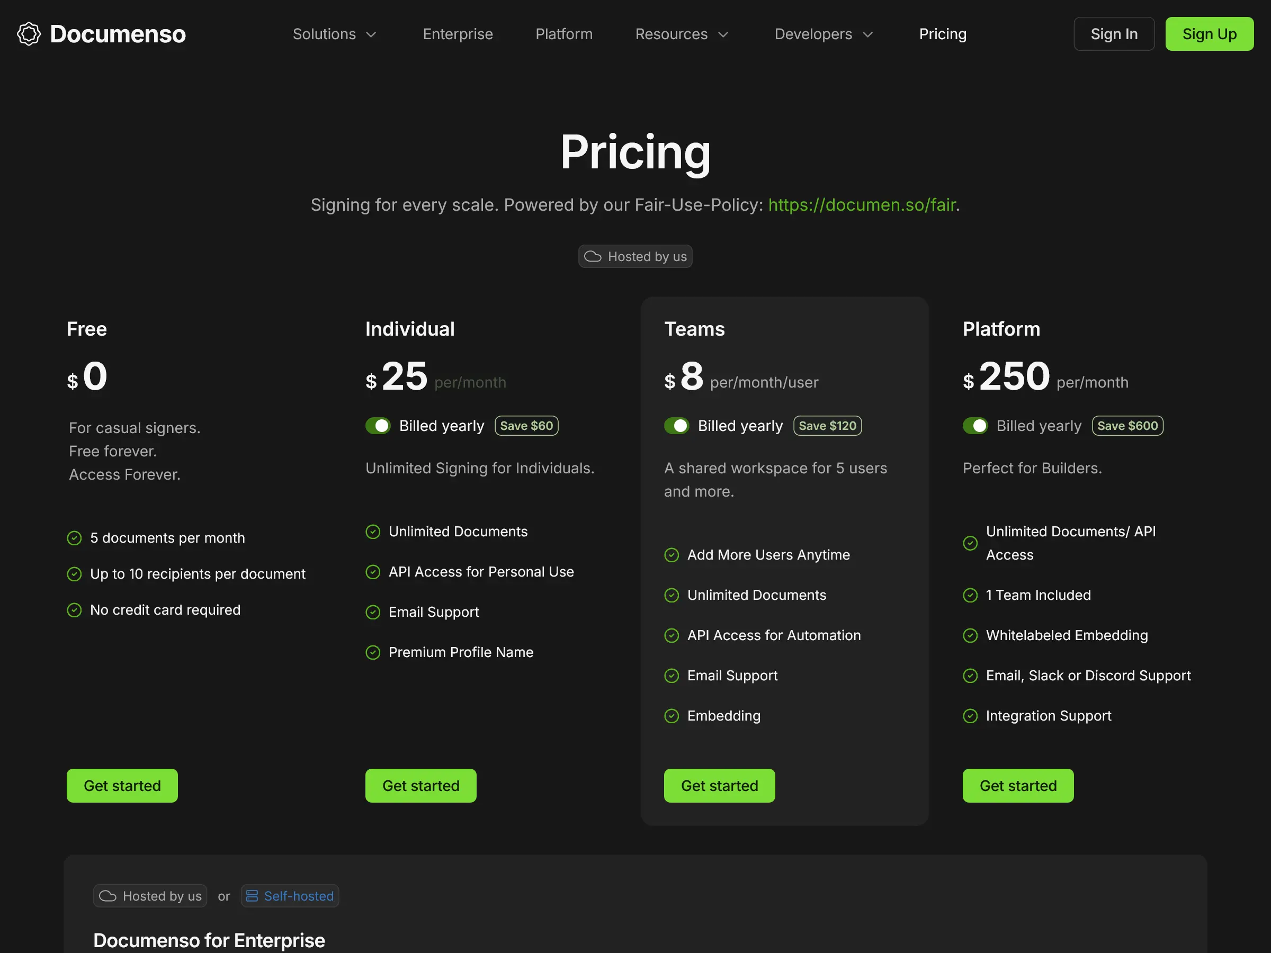Click the checkmark beside Integration Support
Image resolution: width=1271 pixels, height=953 pixels.
click(971, 716)
